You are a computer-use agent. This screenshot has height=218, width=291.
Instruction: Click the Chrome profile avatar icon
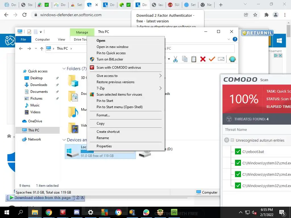point(276,15)
